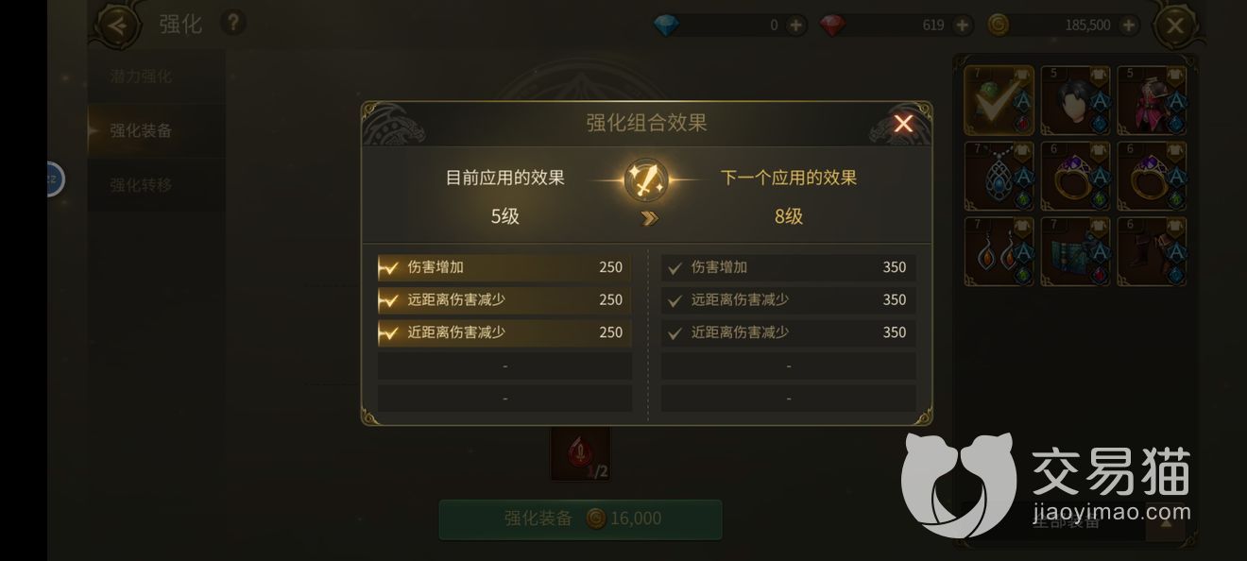
Task: Click 强化装备 16,000 gold button
Action: (581, 518)
